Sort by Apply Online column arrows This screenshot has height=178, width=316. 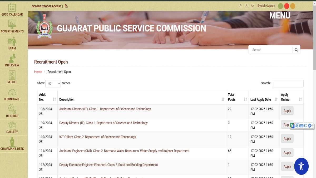300,99
